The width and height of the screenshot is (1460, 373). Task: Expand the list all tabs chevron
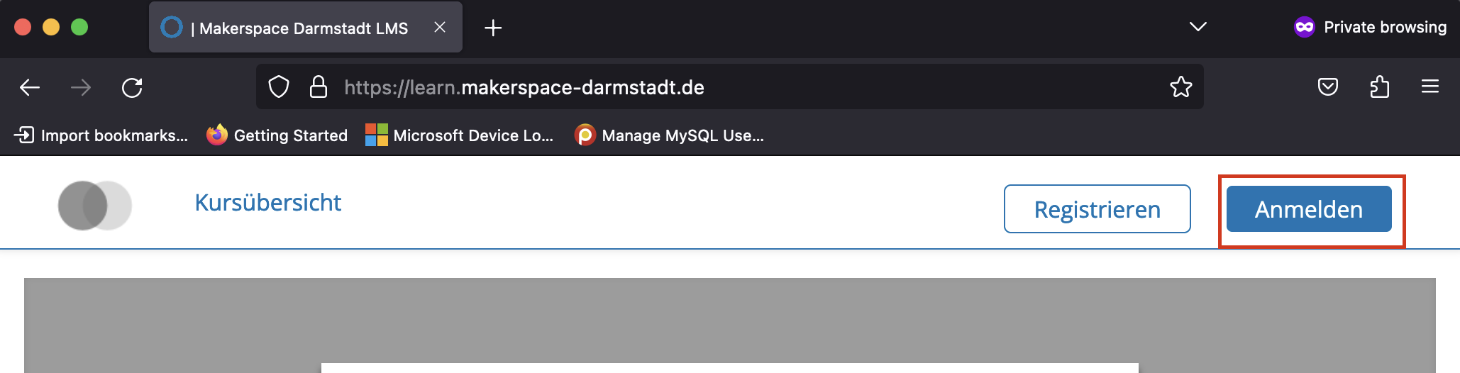(1198, 27)
